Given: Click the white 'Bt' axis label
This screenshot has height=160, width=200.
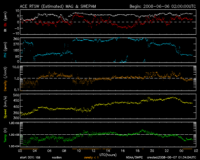Looking at the screenshot, I should [5, 30].
